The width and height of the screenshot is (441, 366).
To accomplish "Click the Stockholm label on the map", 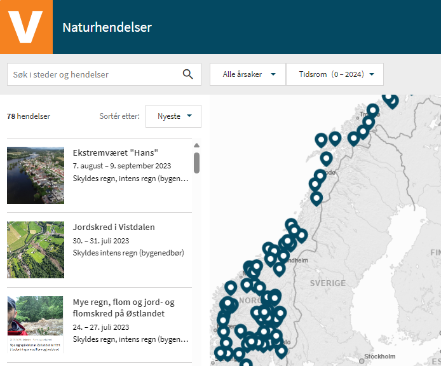I will 381,356.
